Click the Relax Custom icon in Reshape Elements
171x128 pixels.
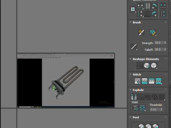pos(154,65)
